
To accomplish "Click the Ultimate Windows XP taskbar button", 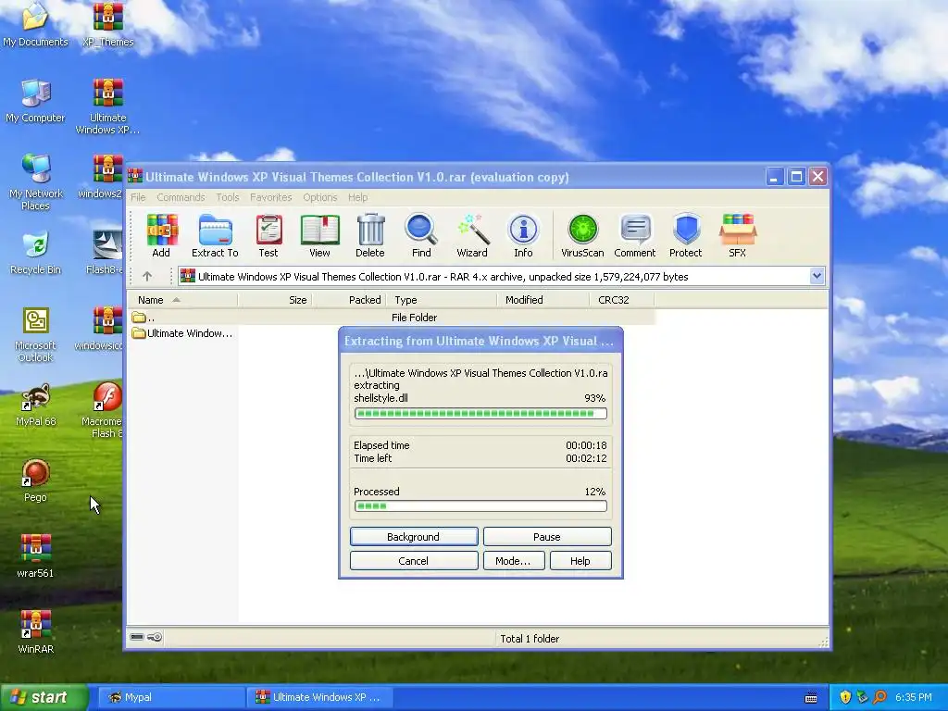I will pos(320,697).
